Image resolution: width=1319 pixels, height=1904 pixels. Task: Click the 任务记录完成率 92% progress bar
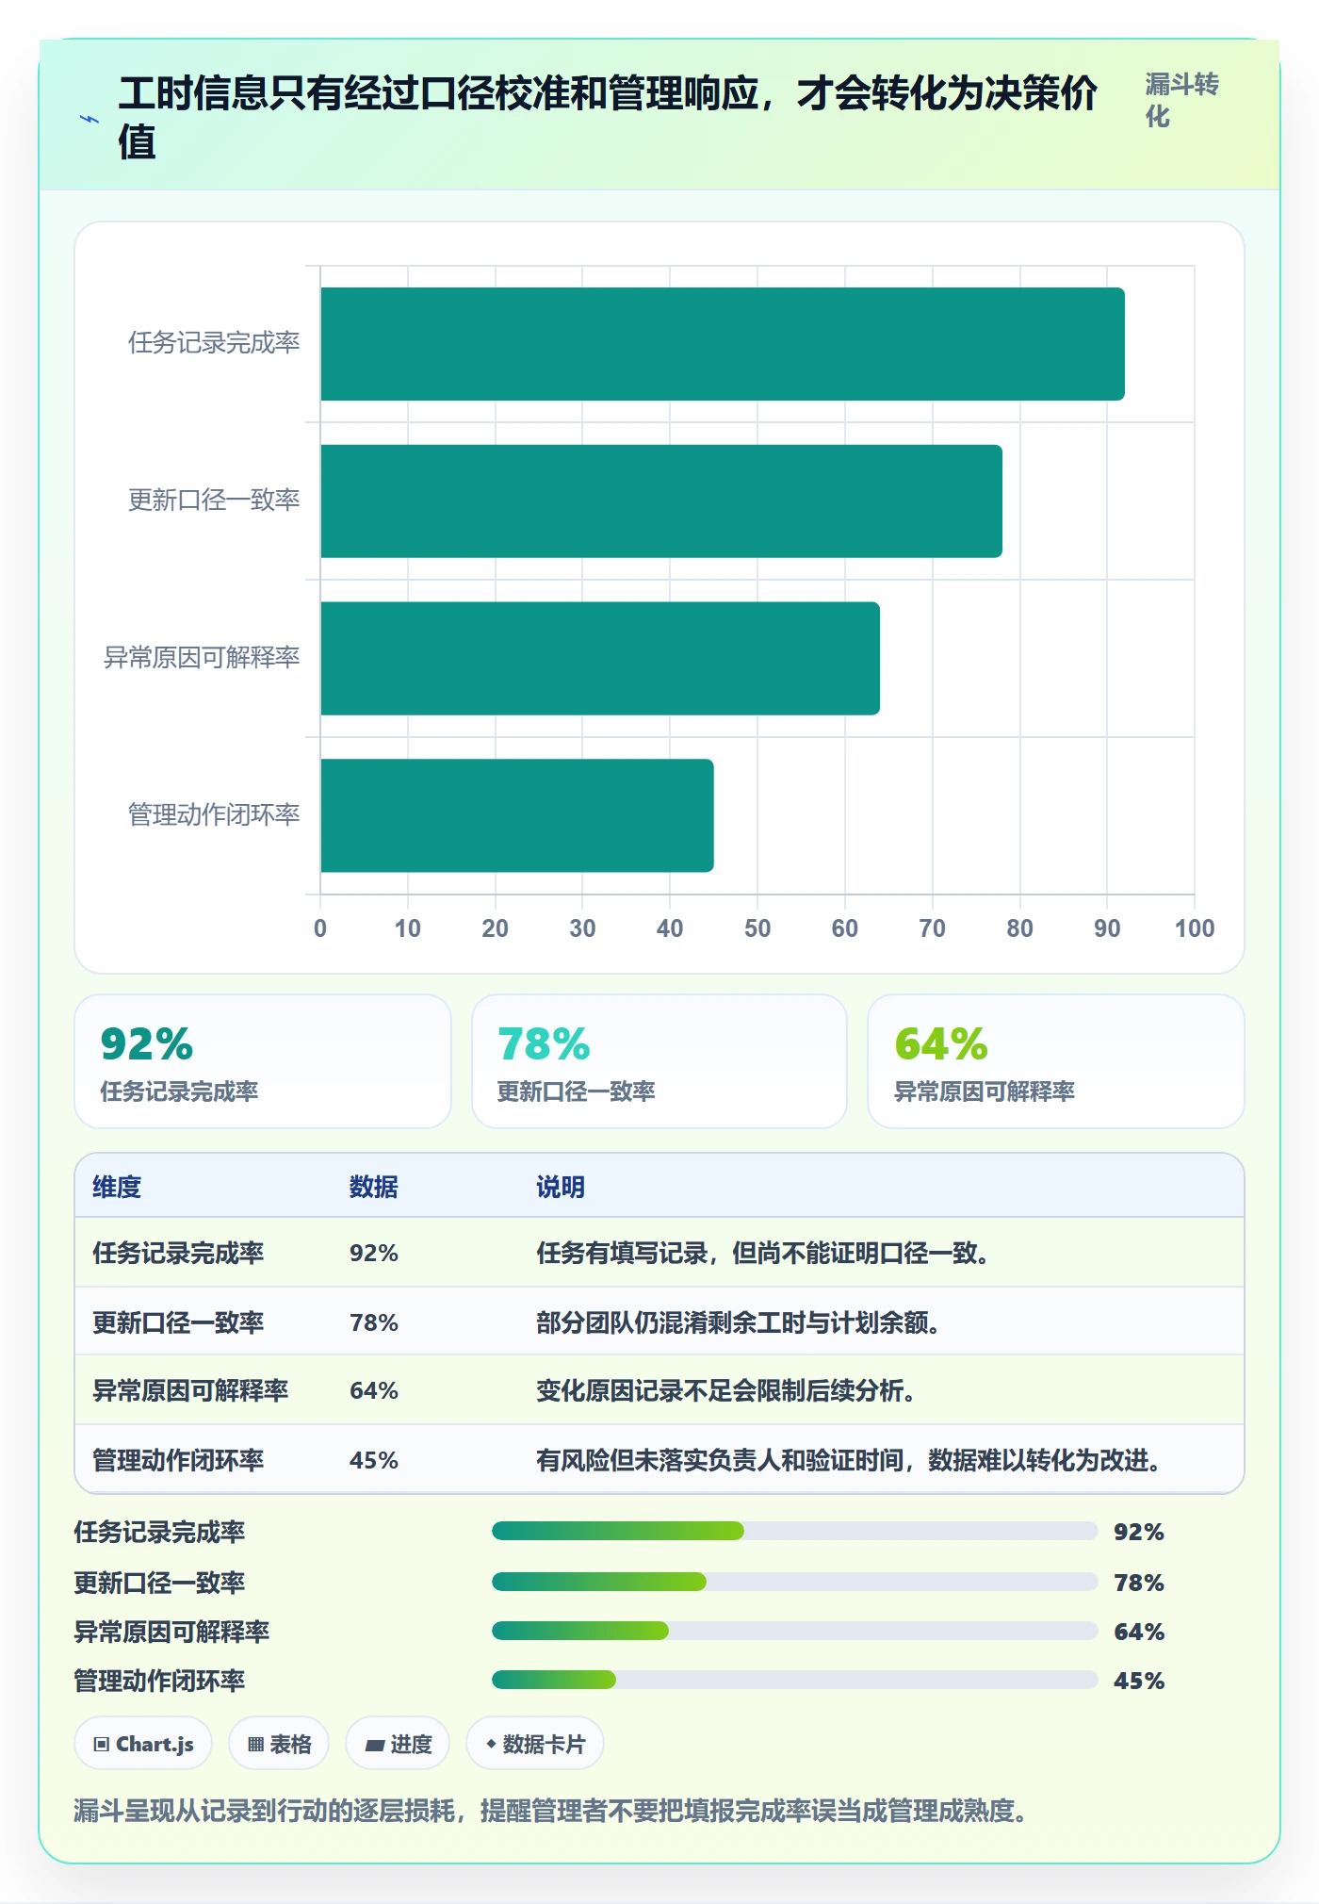(795, 1531)
